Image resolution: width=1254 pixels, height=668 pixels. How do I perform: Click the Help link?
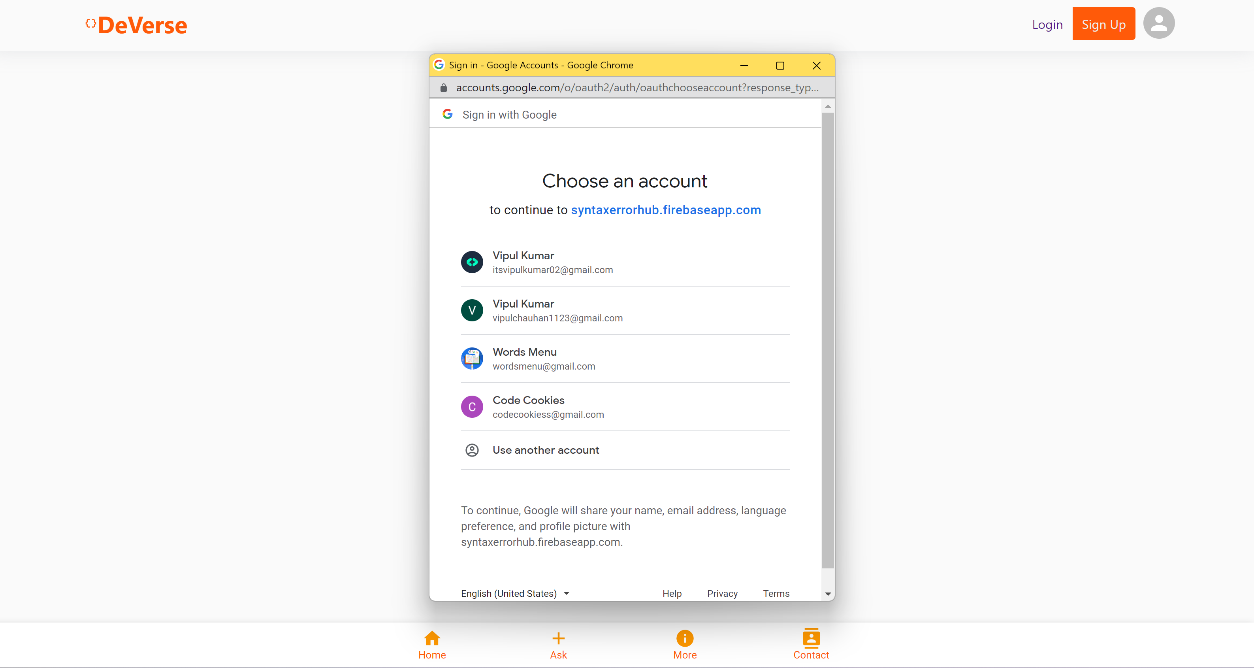click(672, 593)
